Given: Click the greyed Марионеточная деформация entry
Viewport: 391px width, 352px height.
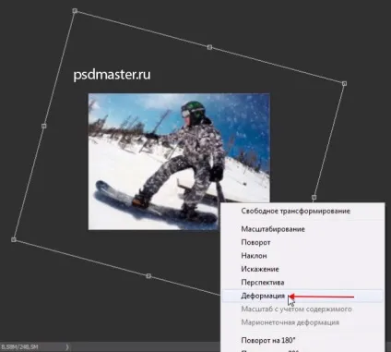Looking at the screenshot, I should coord(302,322).
